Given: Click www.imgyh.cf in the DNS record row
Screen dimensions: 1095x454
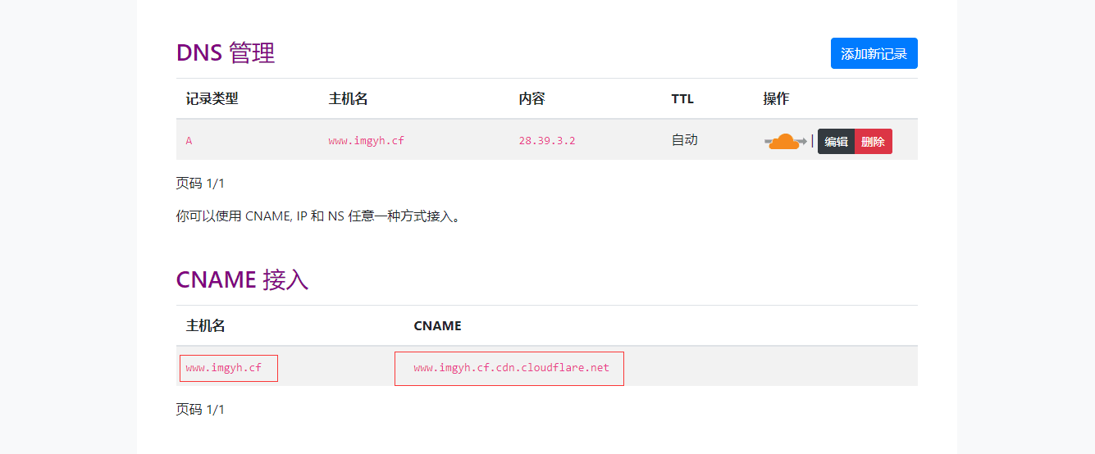Looking at the screenshot, I should coord(367,140).
